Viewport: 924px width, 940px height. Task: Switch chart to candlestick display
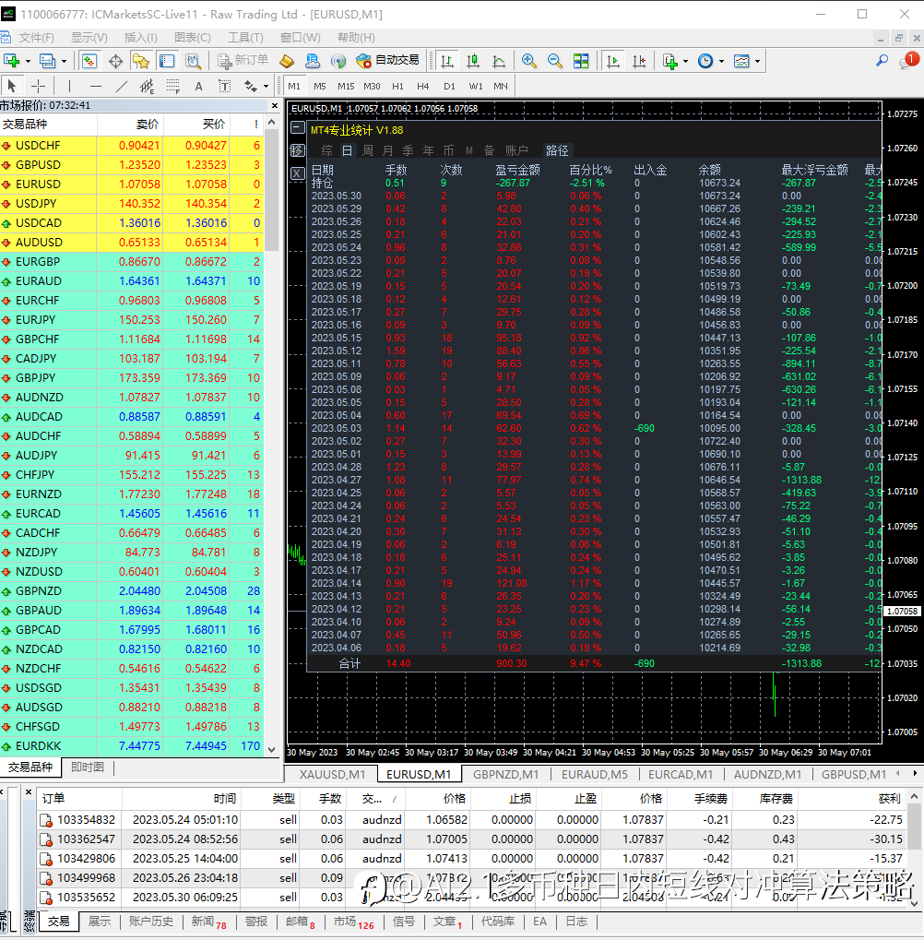473,61
